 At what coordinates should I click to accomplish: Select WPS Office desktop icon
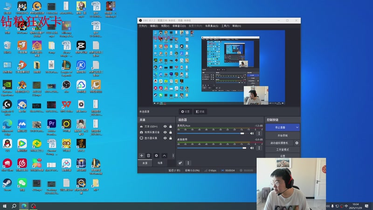pos(66,106)
